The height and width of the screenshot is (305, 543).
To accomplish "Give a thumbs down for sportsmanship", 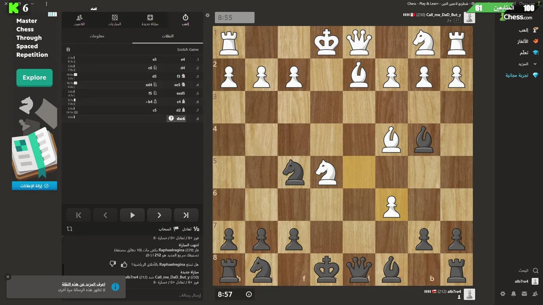I will point(112,264).
